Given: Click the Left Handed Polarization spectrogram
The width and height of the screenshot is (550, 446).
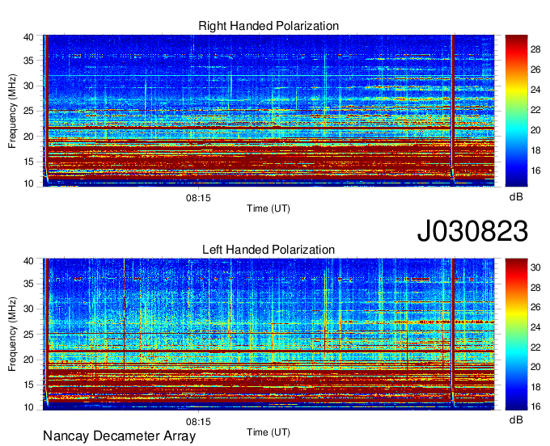Looking at the screenshot, I should (269, 334).
